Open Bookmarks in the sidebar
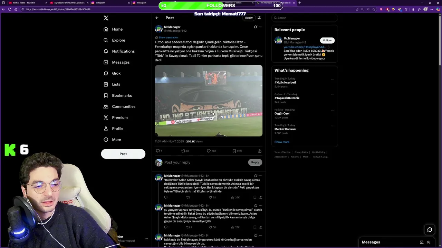 pos(118,95)
